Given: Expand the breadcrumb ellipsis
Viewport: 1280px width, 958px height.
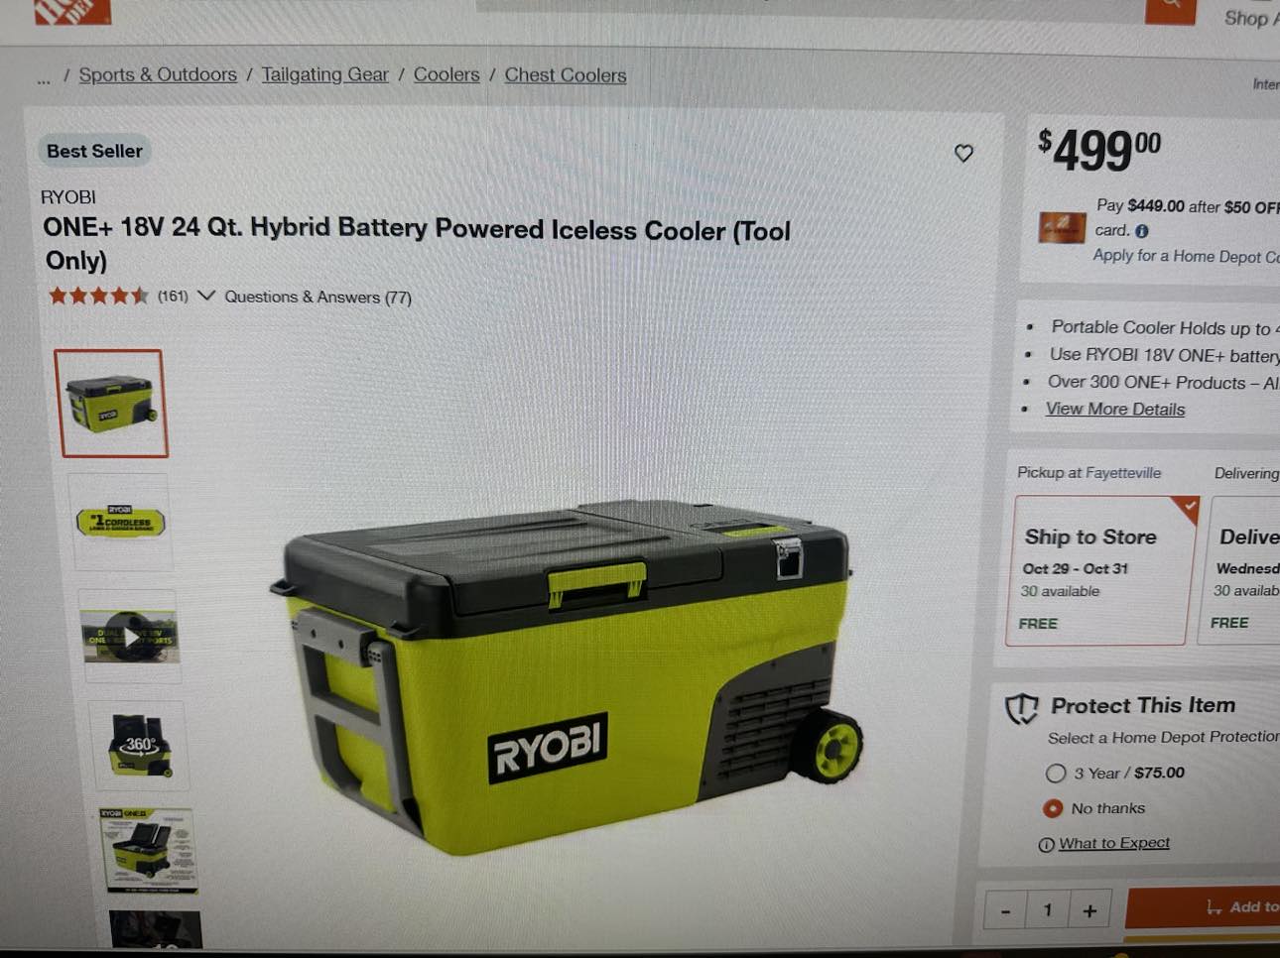Looking at the screenshot, I should coord(43,77).
